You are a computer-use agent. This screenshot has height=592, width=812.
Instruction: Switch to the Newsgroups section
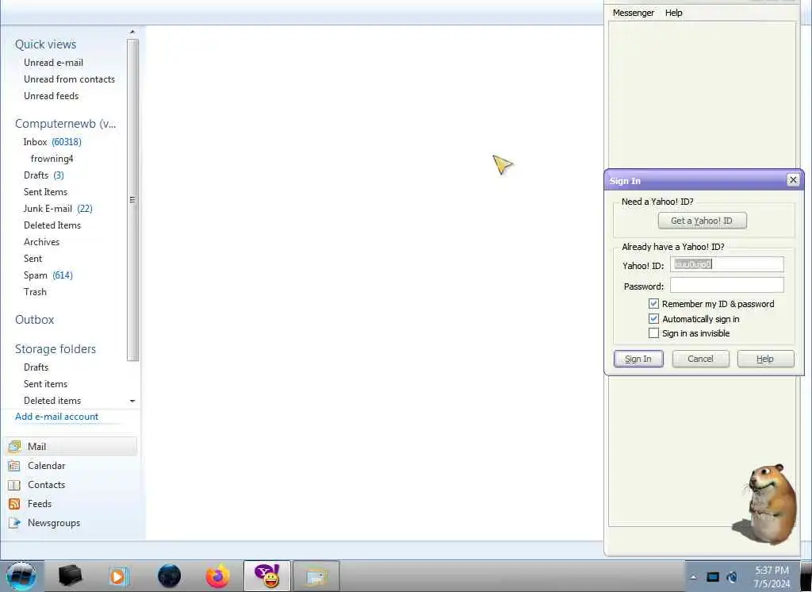point(71,523)
